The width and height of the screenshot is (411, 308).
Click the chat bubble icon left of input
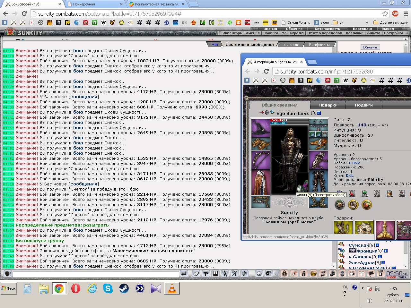coord(7,274)
